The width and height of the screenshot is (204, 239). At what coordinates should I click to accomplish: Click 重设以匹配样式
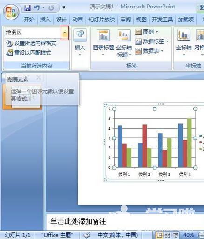click(x=28, y=53)
